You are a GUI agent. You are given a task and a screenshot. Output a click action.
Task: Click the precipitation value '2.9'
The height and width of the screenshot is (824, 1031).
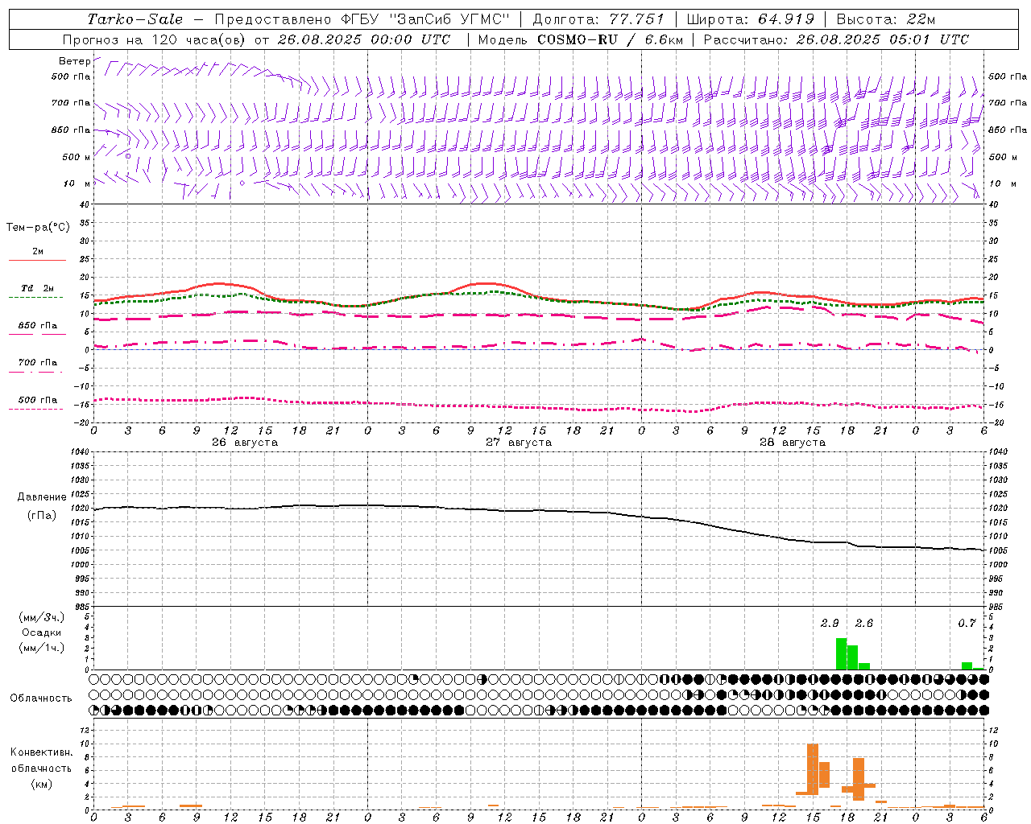pos(830,623)
